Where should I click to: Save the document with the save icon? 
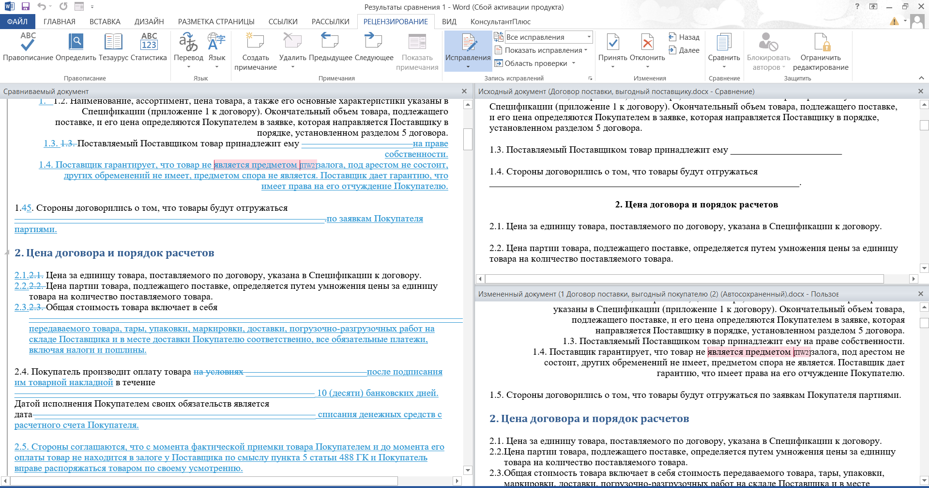26,7
